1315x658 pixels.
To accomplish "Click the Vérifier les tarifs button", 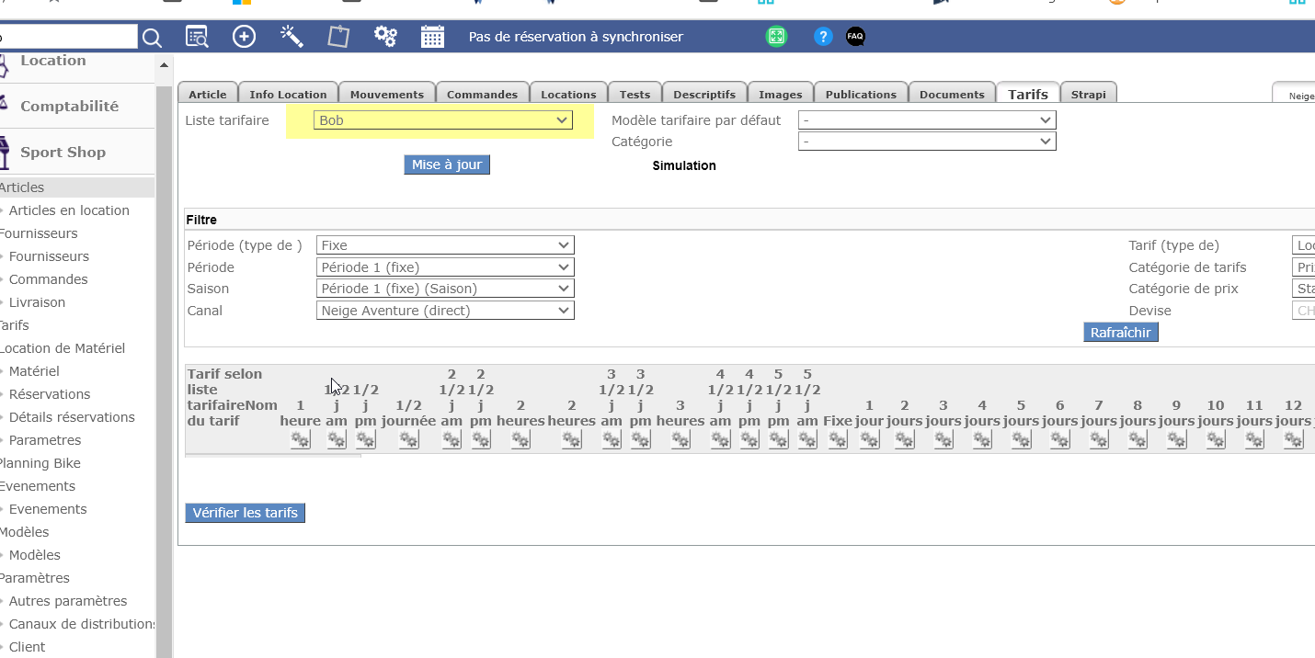I will click(245, 513).
